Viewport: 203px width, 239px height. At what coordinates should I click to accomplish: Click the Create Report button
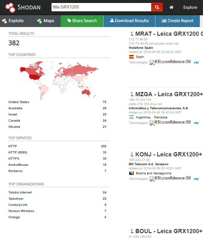tap(177, 21)
